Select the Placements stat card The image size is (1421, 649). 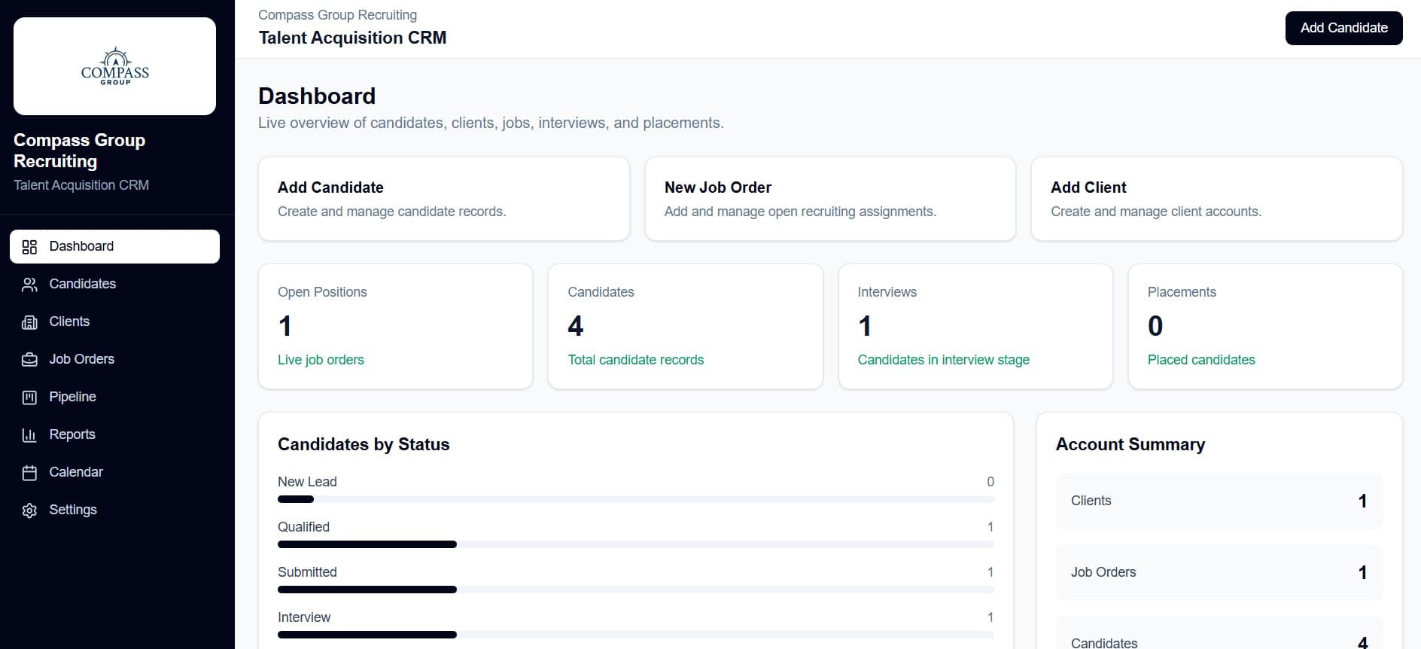pos(1265,326)
